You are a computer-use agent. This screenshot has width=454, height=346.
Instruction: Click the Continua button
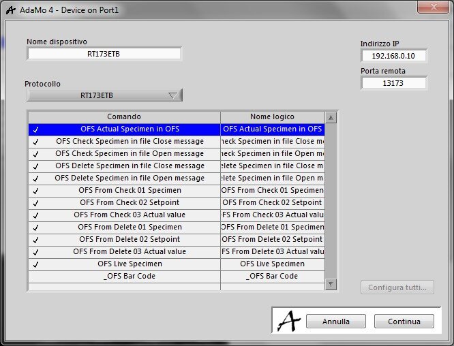[x=404, y=321]
